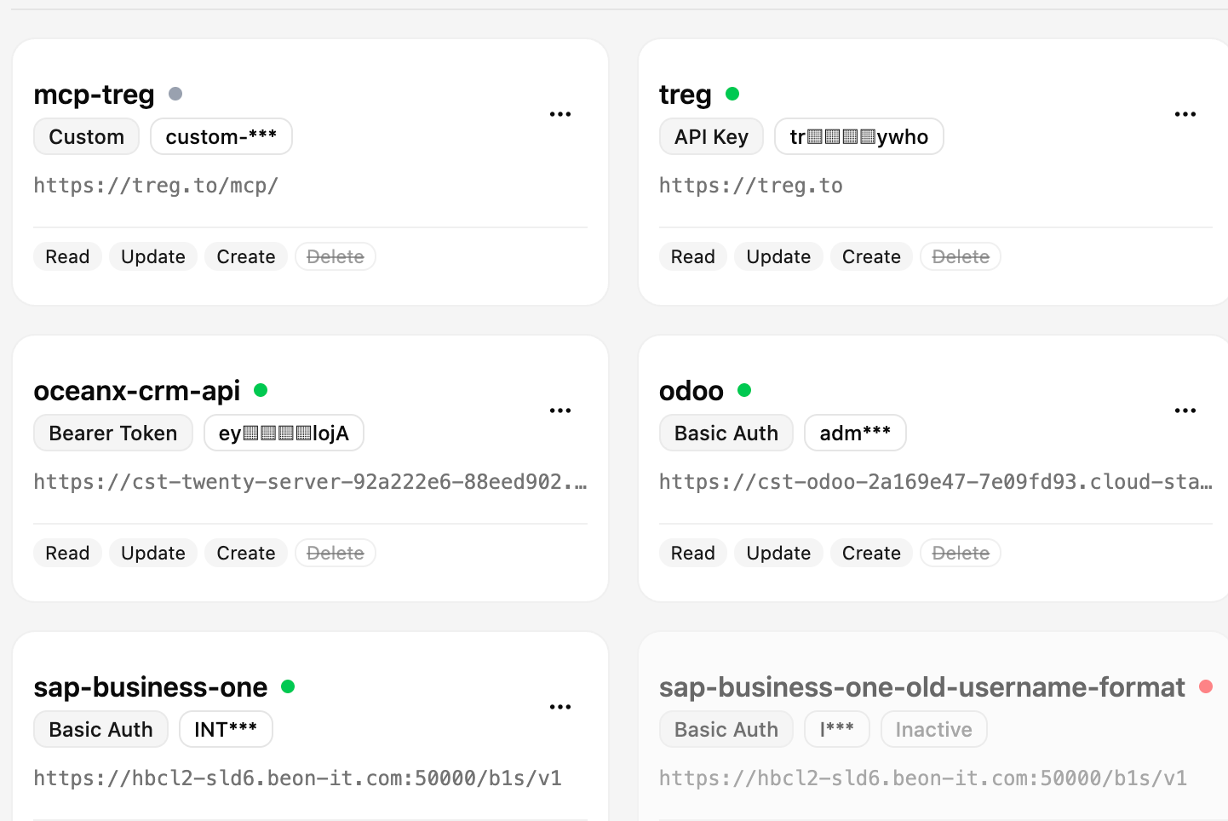This screenshot has height=821, width=1228.
Task: Click the Read permission on oceanx-crm-api
Action: pyautogui.click(x=67, y=553)
